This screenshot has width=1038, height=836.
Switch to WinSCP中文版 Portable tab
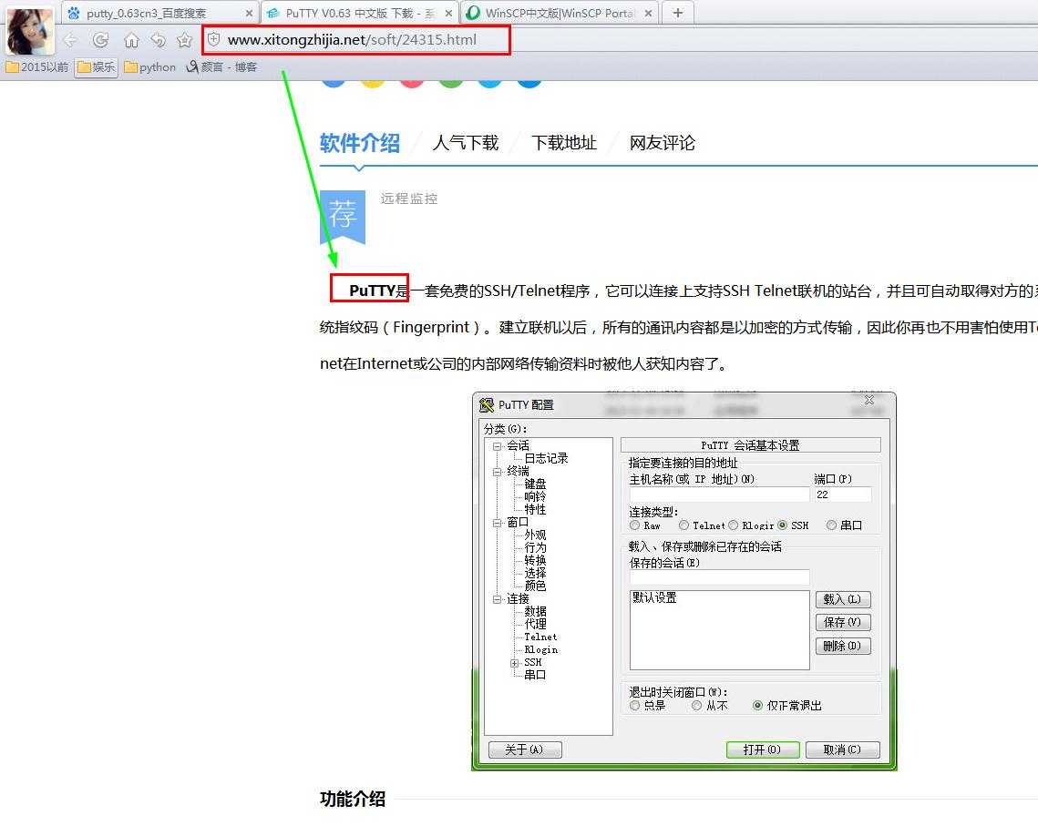[x=560, y=14]
